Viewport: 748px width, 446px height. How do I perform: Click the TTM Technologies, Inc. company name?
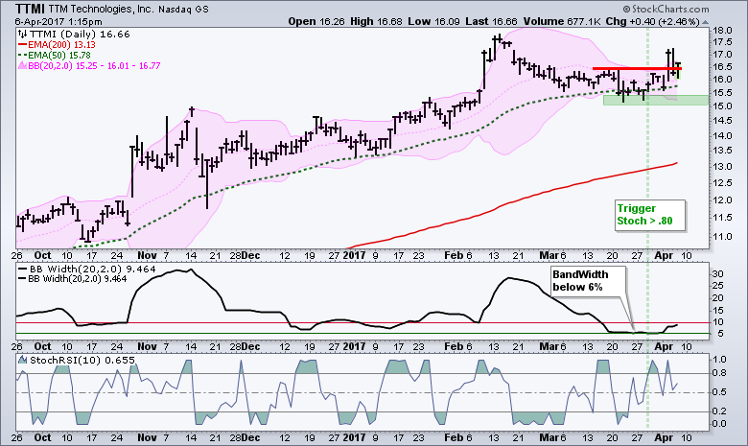[102, 9]
